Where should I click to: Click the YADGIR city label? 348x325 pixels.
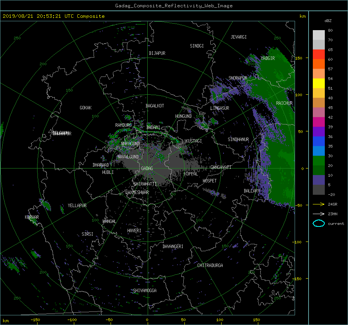pos(268,58)
